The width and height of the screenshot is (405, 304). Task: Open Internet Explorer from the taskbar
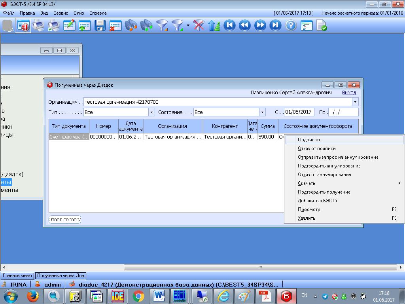point(223,296)
